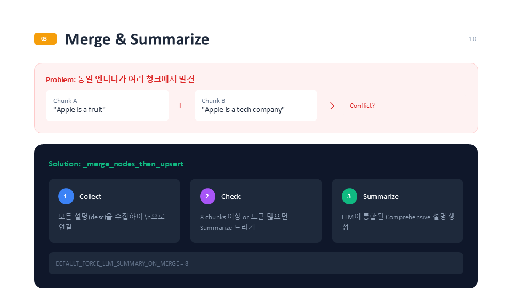This screenshot has width=512, height=288.
Task: Click the Collect card description text
Action: pyautogui.click(x=111, y=222)
